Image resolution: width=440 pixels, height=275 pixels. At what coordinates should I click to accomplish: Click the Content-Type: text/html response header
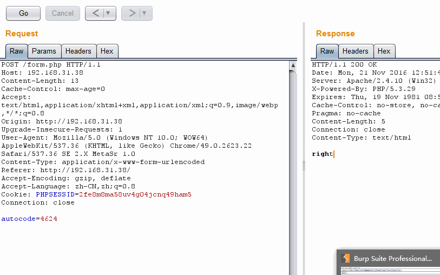click(x=362, y=138)
